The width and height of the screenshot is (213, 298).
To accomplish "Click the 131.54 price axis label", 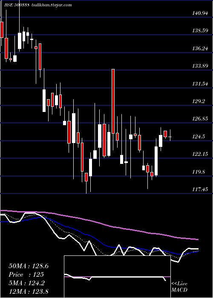I will 200,83.
